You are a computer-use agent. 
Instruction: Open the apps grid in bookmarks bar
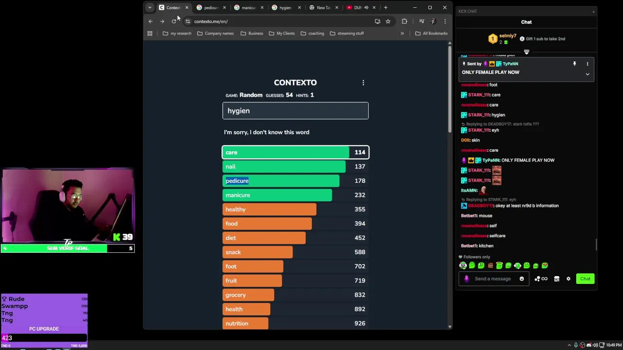tap(150, 34)
